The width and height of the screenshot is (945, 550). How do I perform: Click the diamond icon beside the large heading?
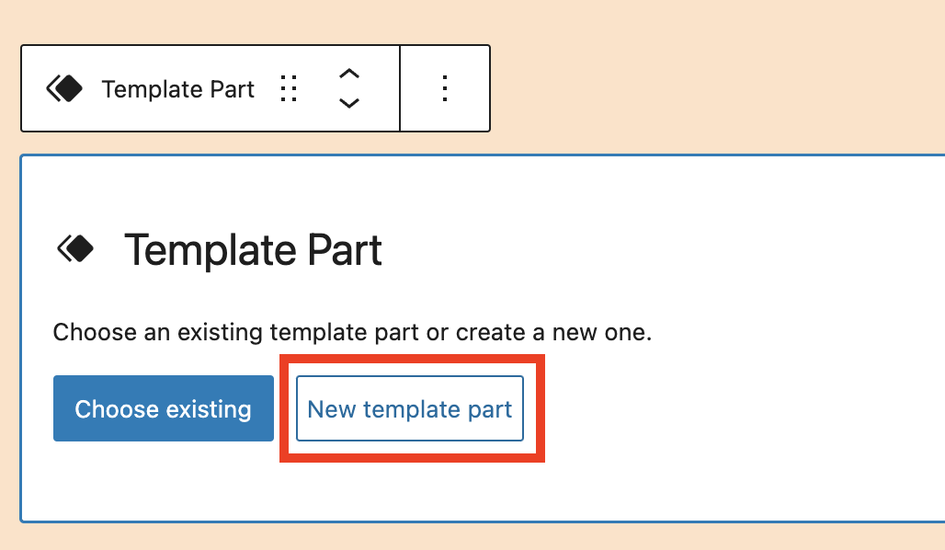pyautogui.click(x=76, y=248)
